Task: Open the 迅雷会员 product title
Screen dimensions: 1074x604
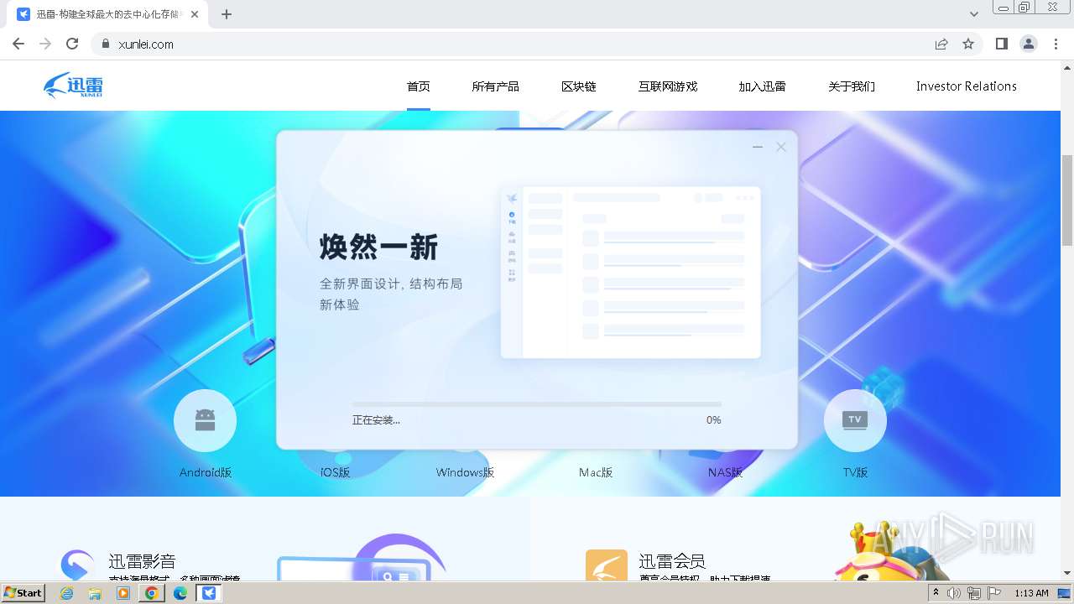Action: pyautogui.click(x=672, y=561)
